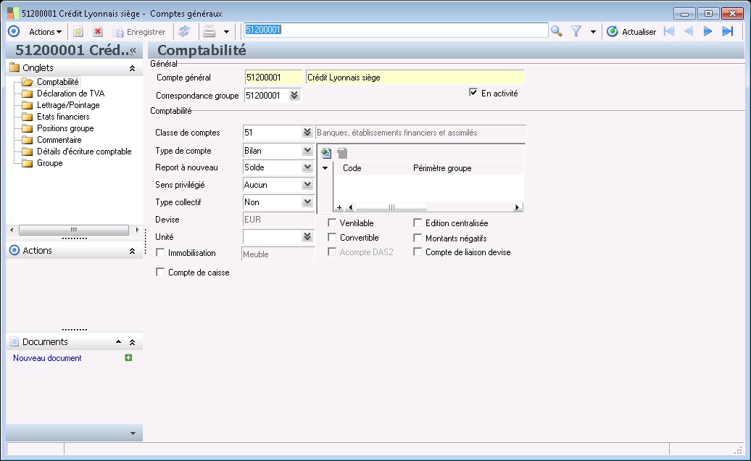Click the search field containing 51200001

tap(396, 30)
